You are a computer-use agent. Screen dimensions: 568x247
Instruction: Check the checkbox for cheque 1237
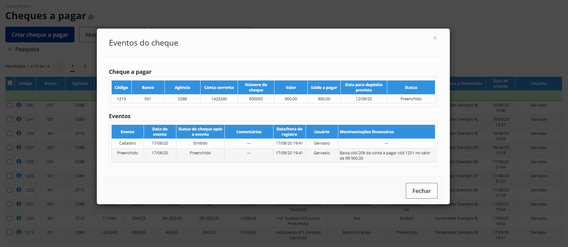(10, 148)
